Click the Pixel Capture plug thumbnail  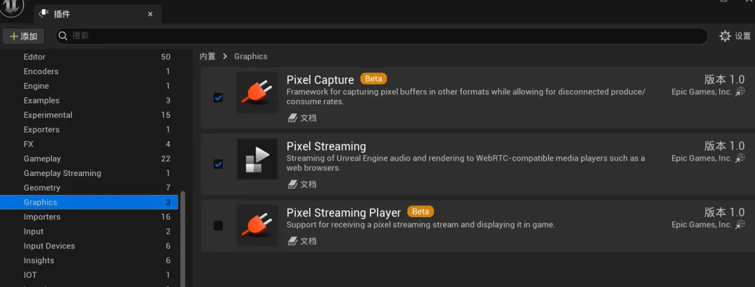257,92
